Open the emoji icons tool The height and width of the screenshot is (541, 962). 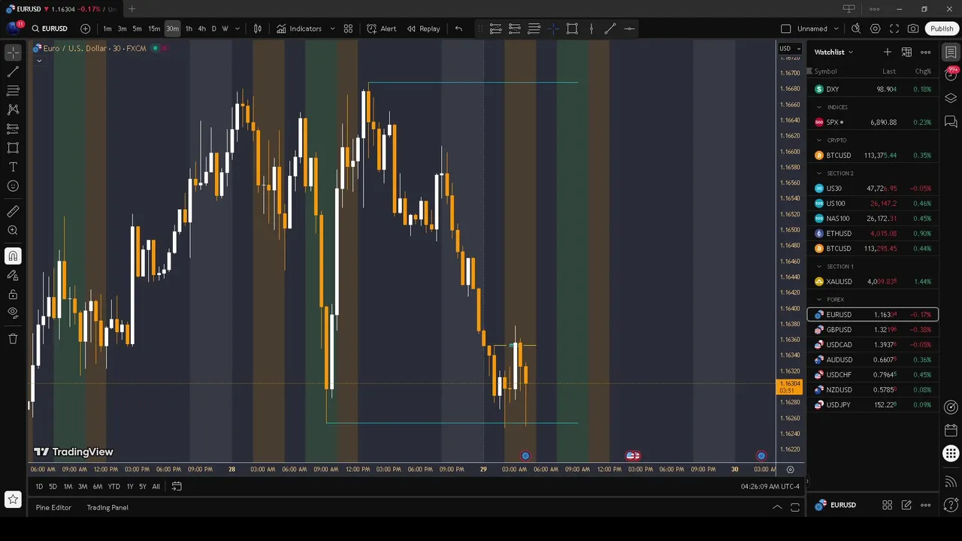pyautogui.click(x=13, y=186)
